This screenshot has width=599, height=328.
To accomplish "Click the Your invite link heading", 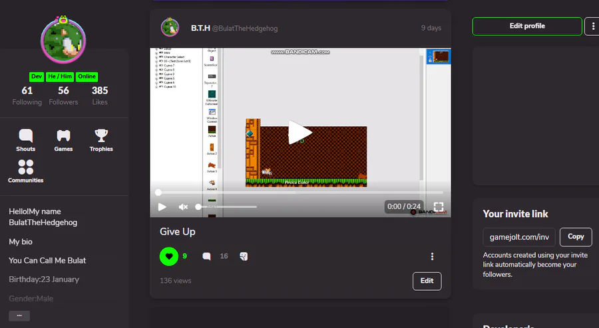I will (515, 214).
